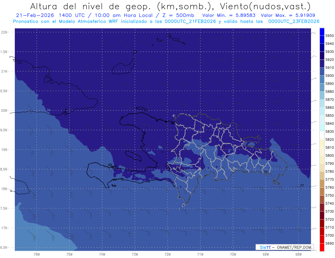The width and height of the screenshot is (335, 258).
Task: Click the 17N latitude label
Action: tap(5, 228)
